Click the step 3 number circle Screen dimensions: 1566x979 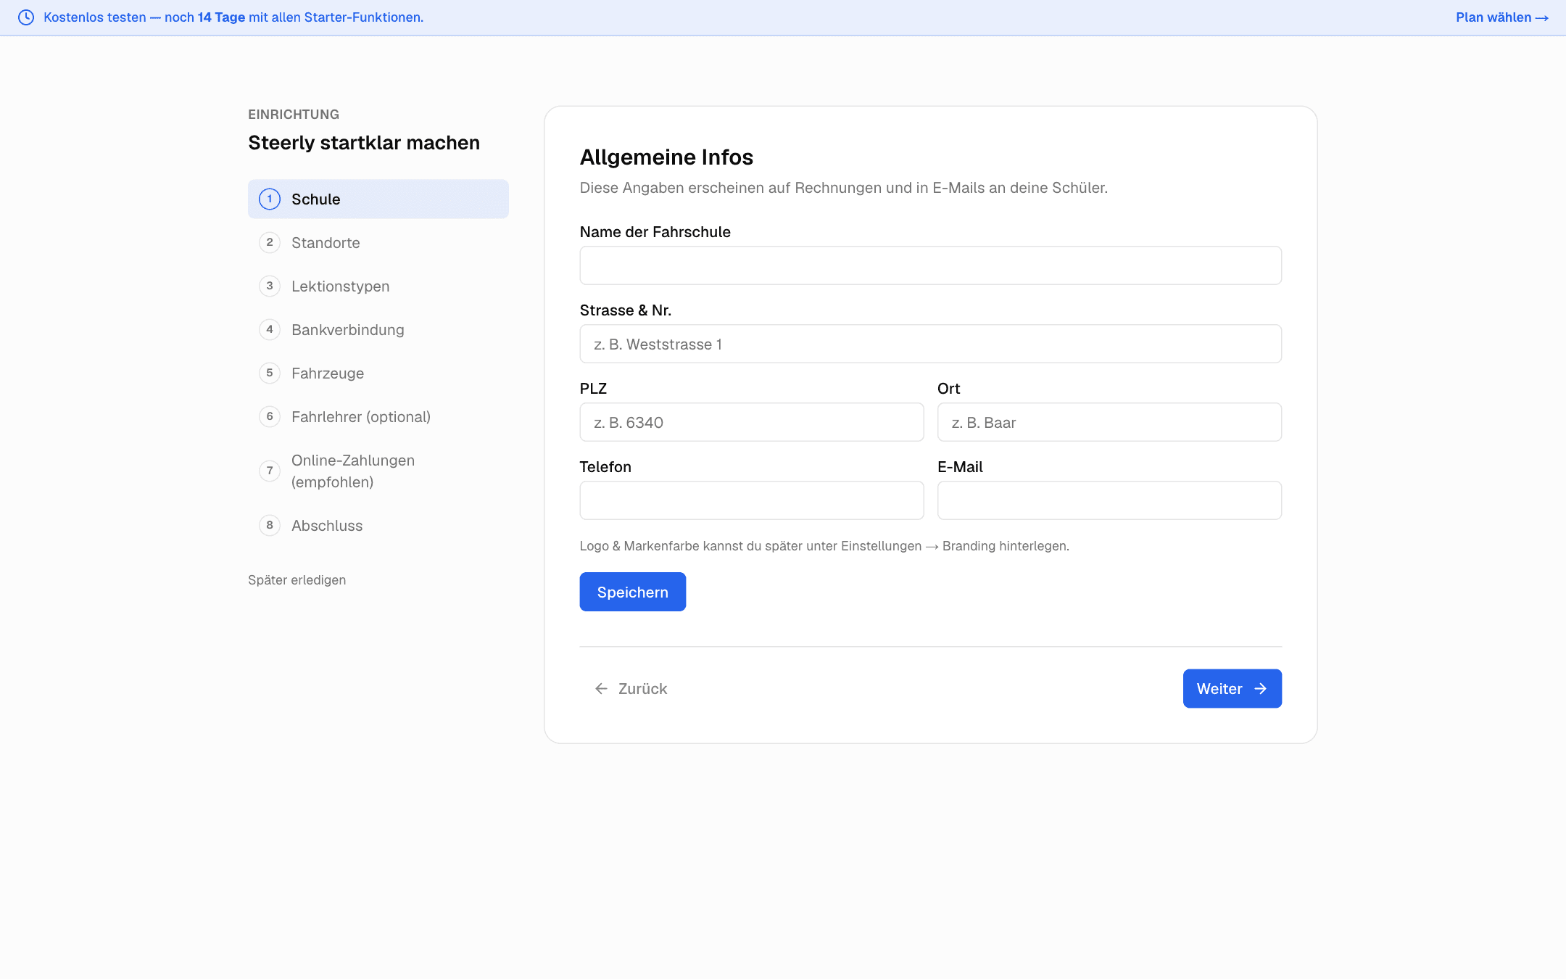pos(270,286)
